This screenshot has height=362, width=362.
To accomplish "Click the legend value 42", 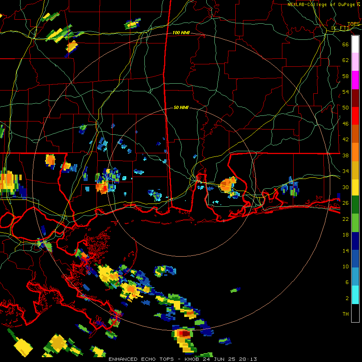I will pyautogui.click(x=346, y=140).
